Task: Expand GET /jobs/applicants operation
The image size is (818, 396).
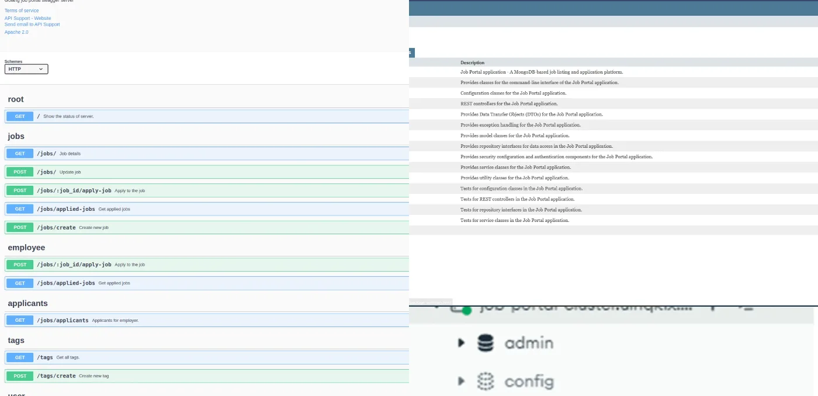Action: [x=207, y=320]
